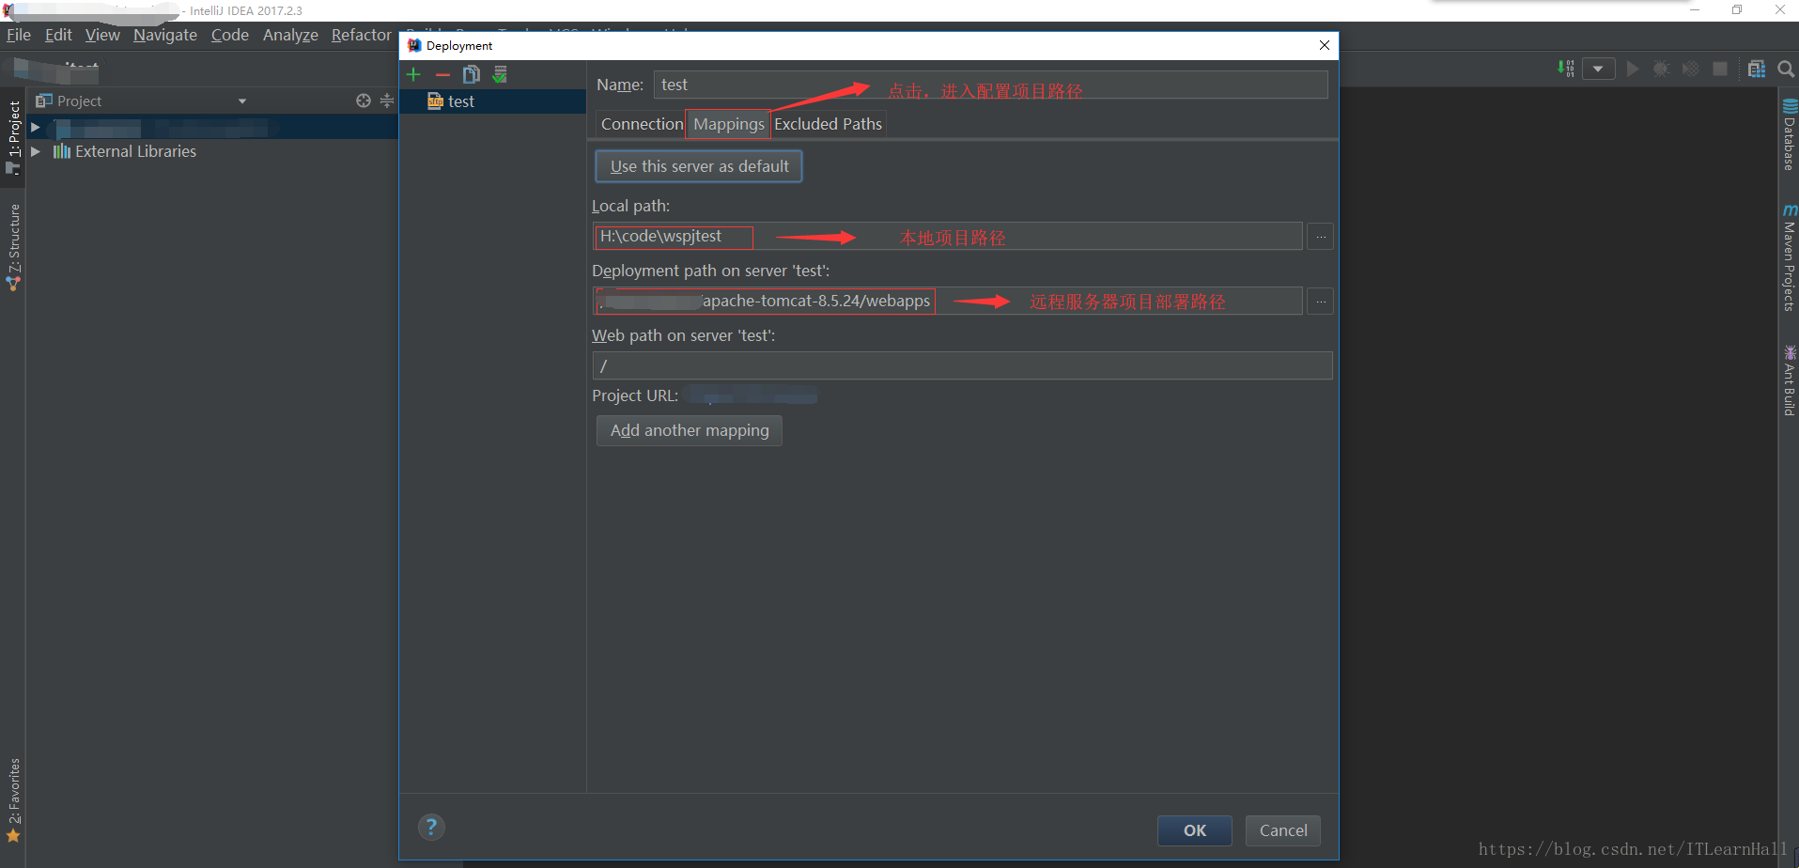Screen dimensions: 1799x868
Task: Expand the blurred project root node
Action: coord(36,127)
